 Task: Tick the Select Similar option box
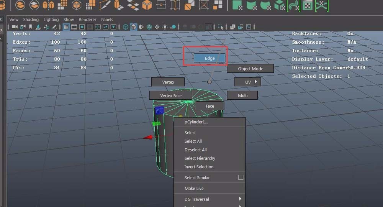click(241, 177)
